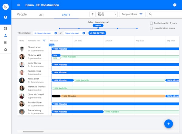Open the account profile icon in sidebar

(5, 18)
